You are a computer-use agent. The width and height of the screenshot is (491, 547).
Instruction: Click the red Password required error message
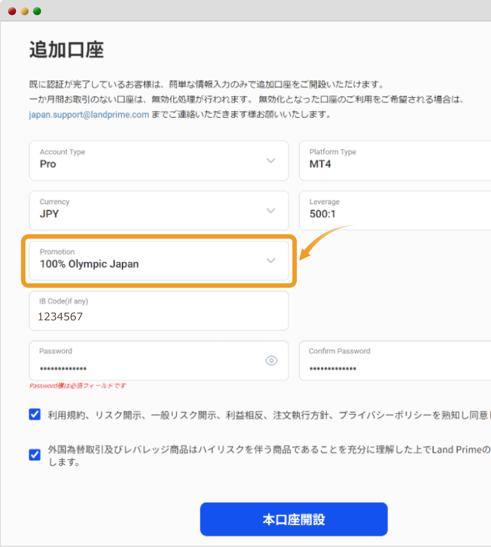(78, 386)
